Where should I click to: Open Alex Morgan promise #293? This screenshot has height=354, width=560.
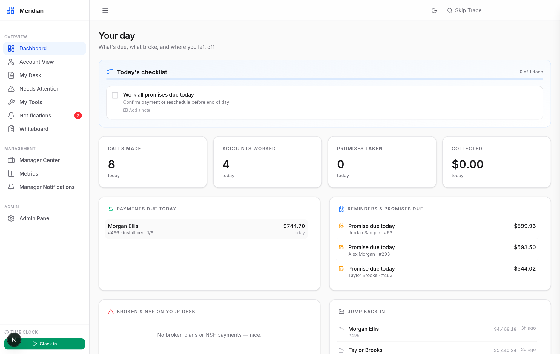pos(437,250)
